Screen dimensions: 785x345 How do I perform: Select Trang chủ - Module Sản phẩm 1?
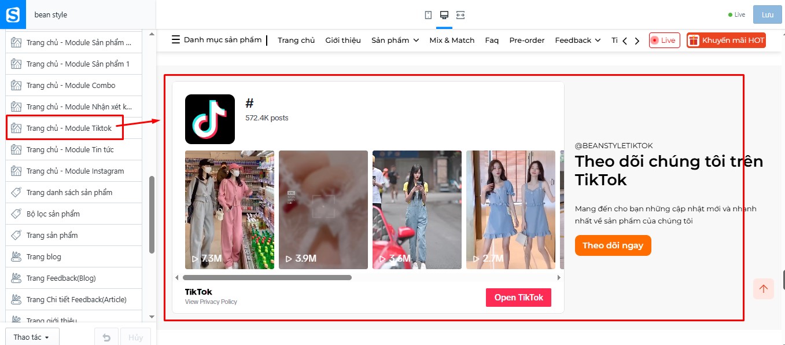point(74,64)
